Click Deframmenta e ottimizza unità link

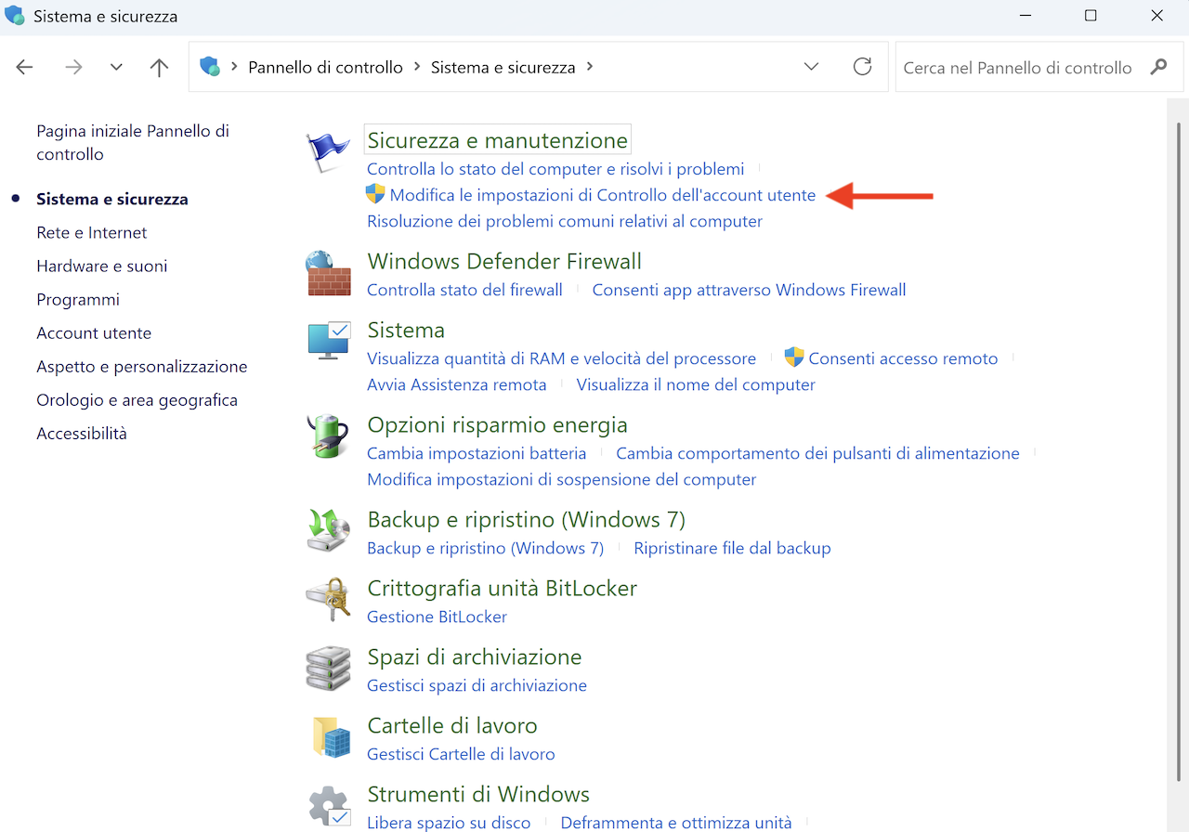tap(676, 823)
